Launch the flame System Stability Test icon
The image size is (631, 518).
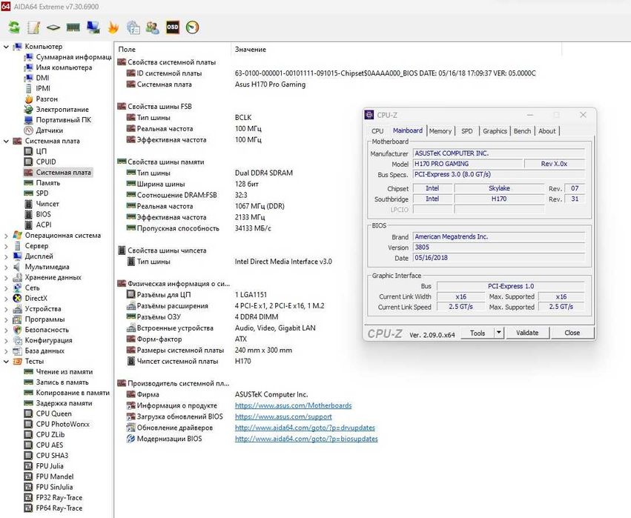(x=113, y=27)
